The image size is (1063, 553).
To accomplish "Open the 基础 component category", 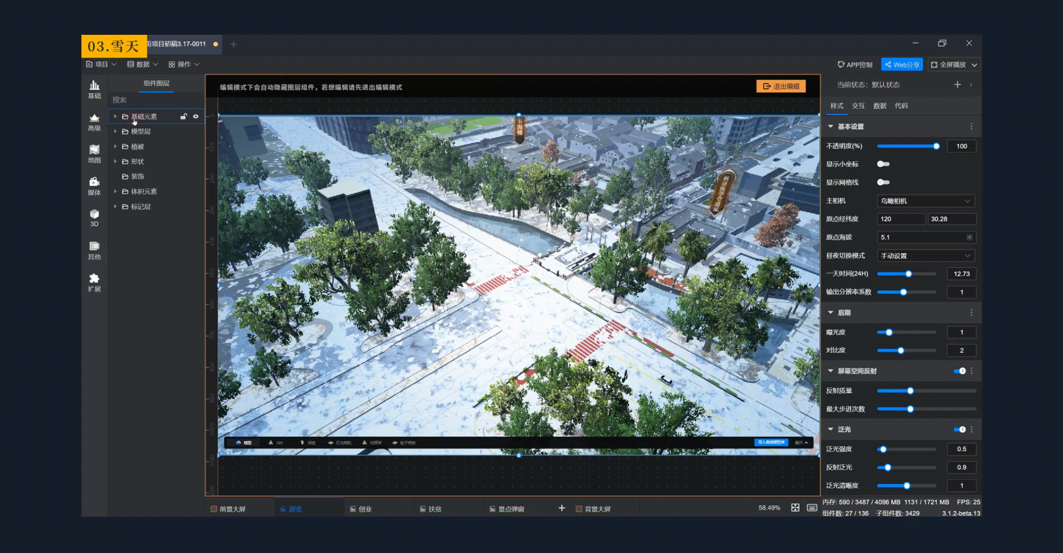I will (x=94, y=89).
